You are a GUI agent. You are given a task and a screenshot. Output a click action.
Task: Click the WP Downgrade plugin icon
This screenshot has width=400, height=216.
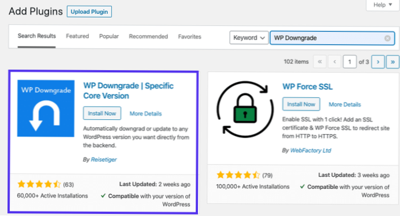point(46,108)
